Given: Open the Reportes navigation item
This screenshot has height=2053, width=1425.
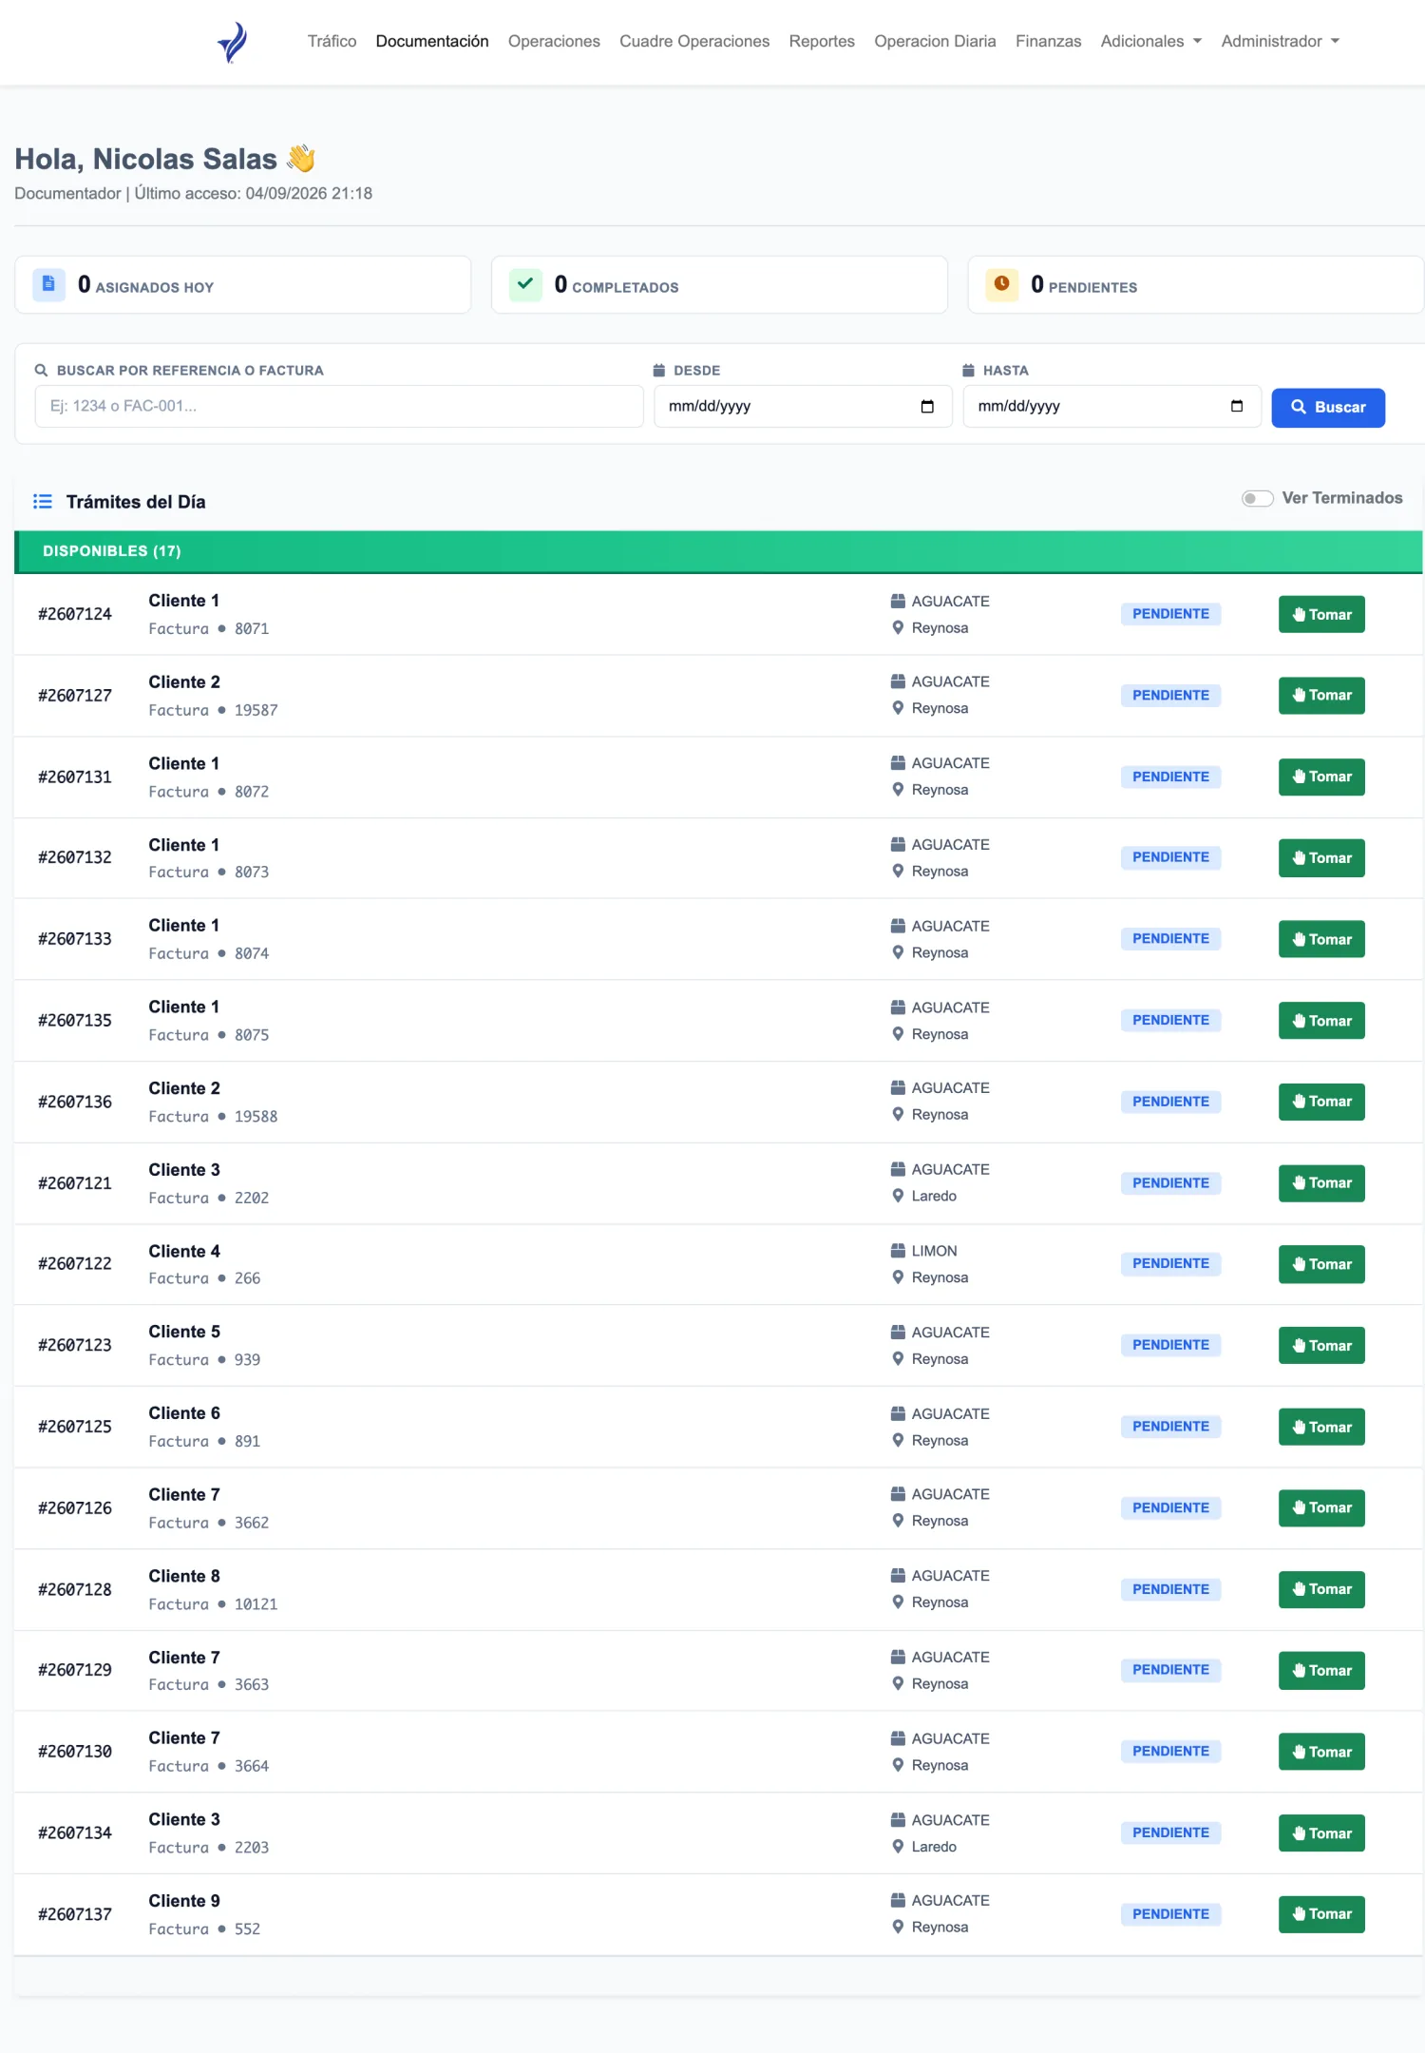Looking at the screenshot, I should (822, 41).
